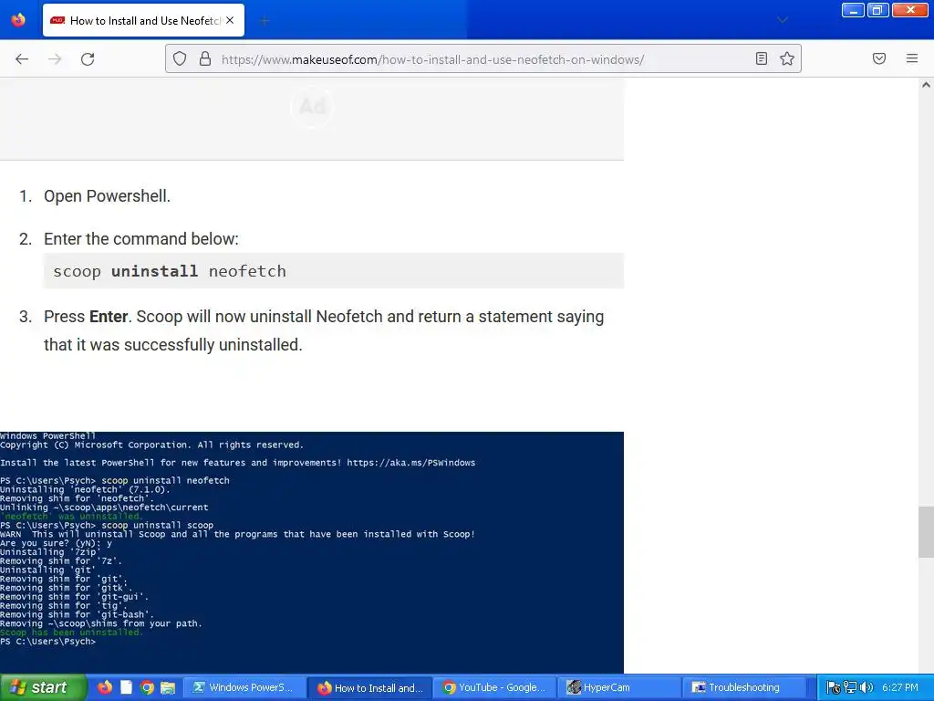Minimize the Firefox window
934x701 pixels.
pos(853,10)
